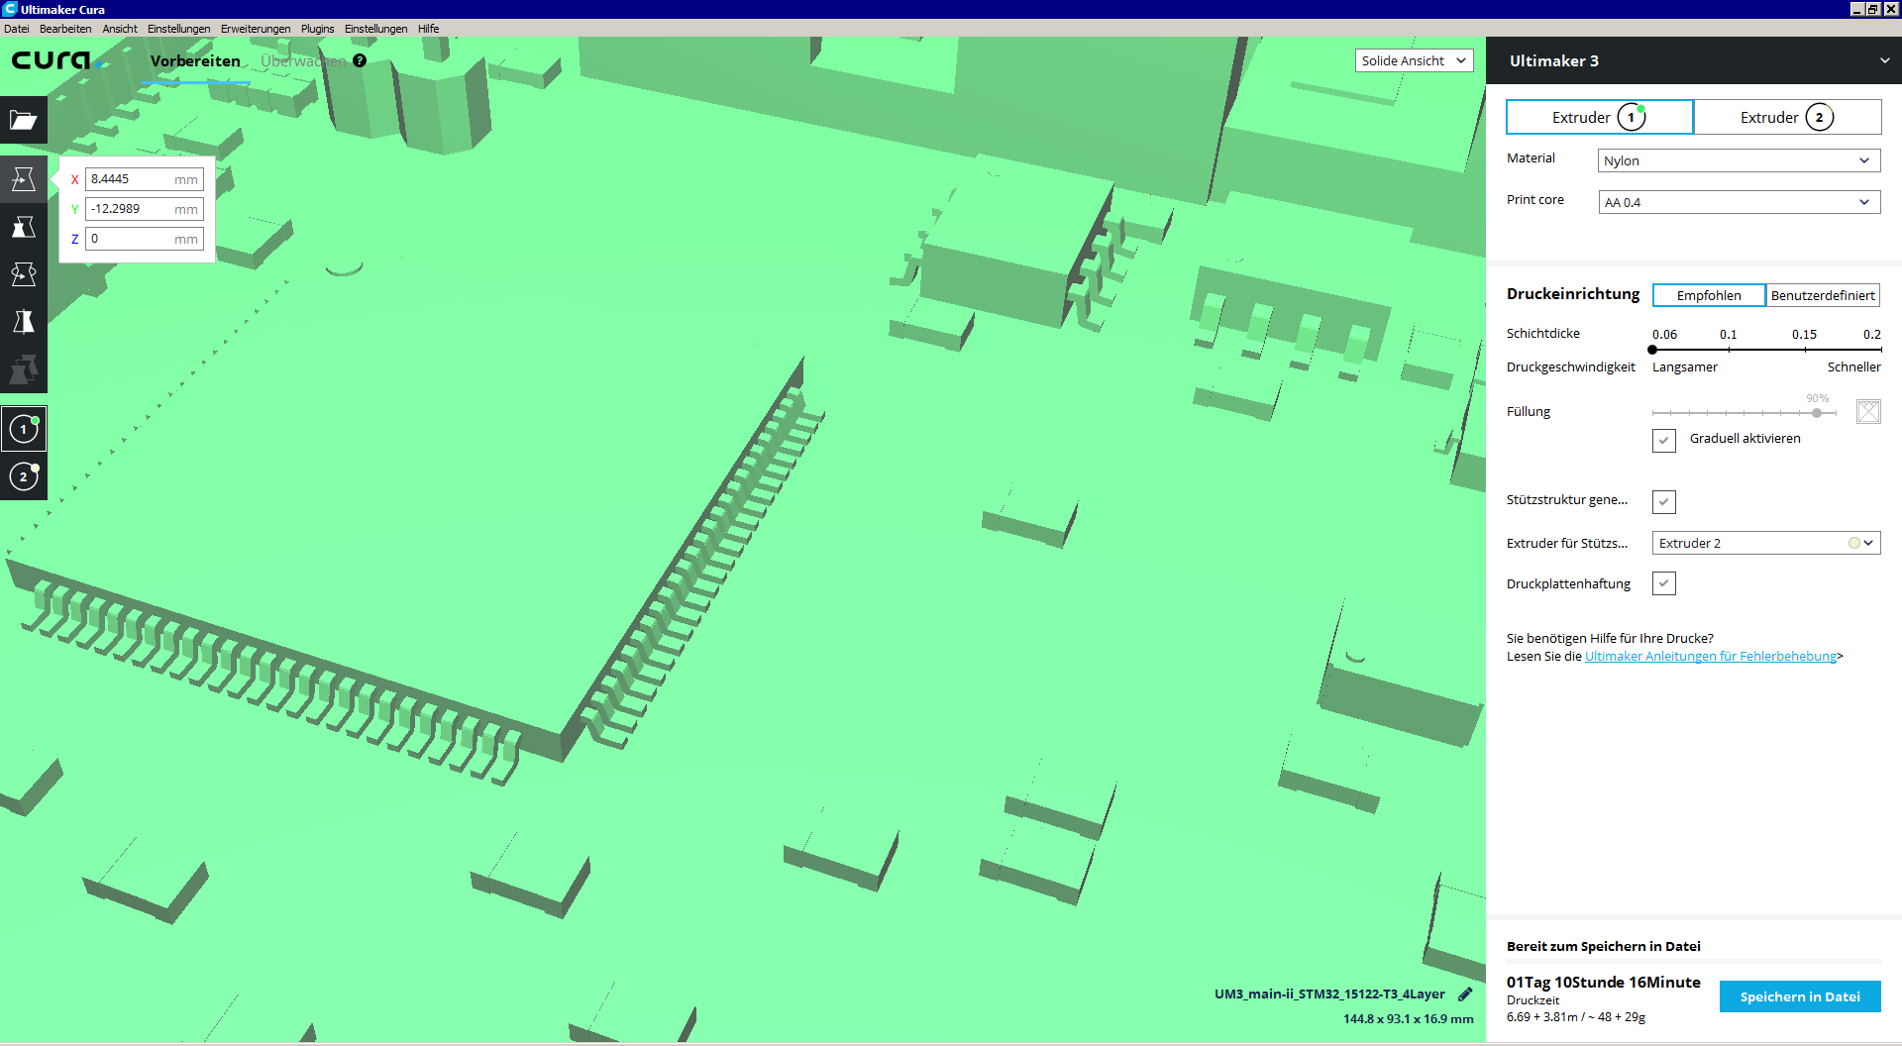Switch to Vorbereiten tab
This screenshot has width=1902, height=1046.
[195, 61]
